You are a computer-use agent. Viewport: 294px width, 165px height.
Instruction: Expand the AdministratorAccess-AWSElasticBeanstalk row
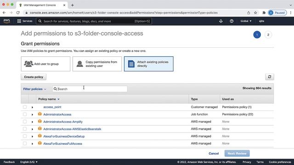pyautogui.click(x=32, y=129)
